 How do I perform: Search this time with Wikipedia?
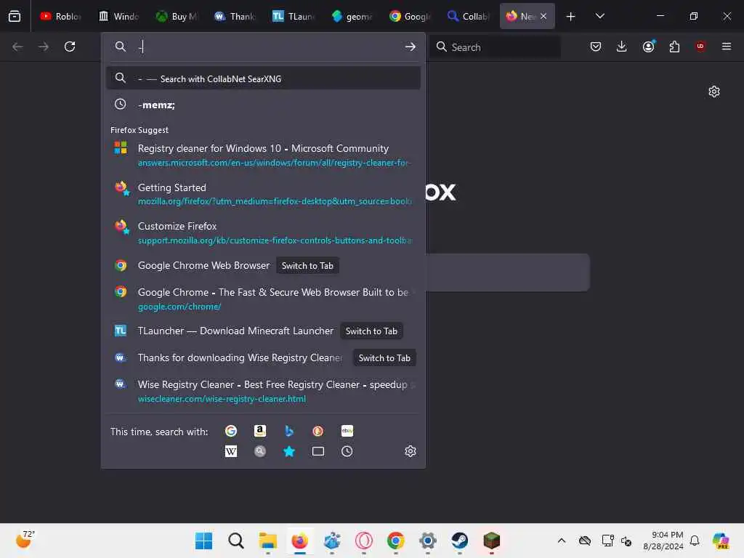pyautogui.click(x=231, y=451)
